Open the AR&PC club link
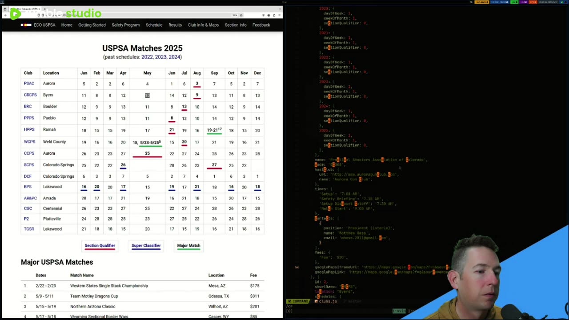569x320 pixels. click(30, 198)
